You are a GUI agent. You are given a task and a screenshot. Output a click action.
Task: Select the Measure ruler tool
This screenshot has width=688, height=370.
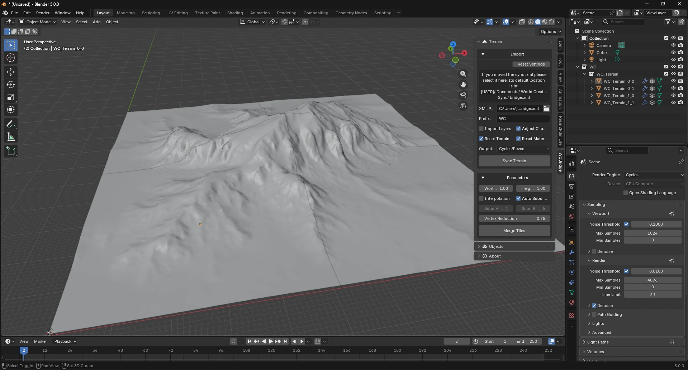pyautogui.click(x=11, y=137)
